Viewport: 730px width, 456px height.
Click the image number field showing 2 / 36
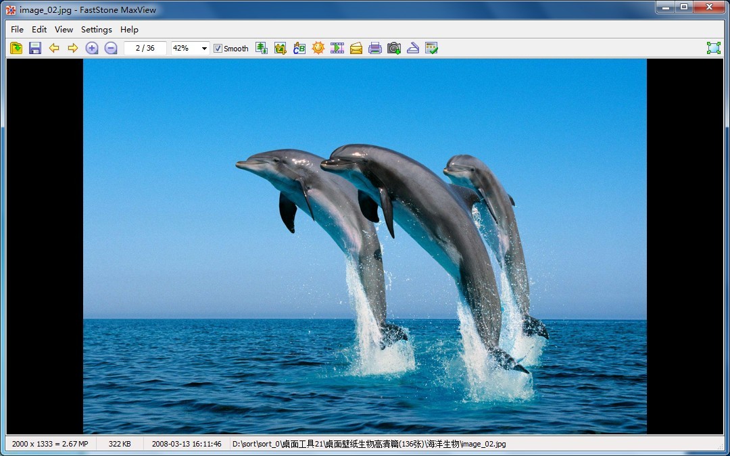pos(145,49)
